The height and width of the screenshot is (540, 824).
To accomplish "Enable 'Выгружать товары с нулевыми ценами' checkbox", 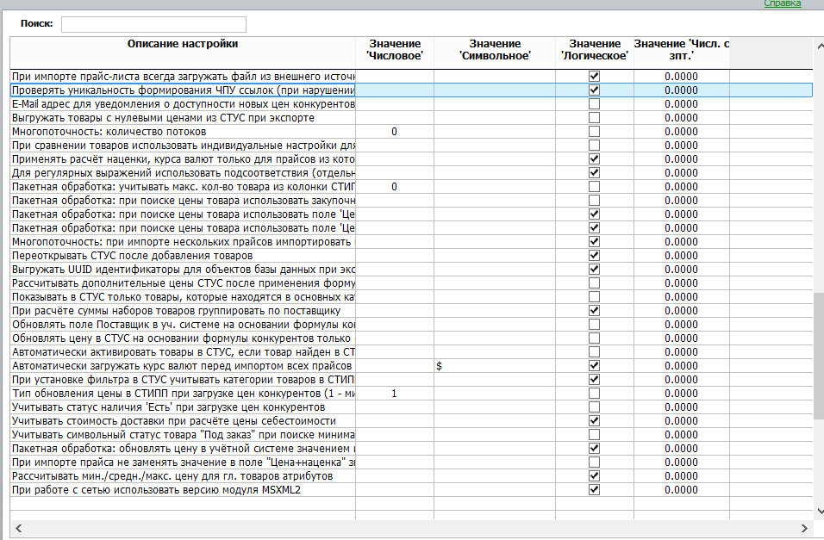I will 595,118.
